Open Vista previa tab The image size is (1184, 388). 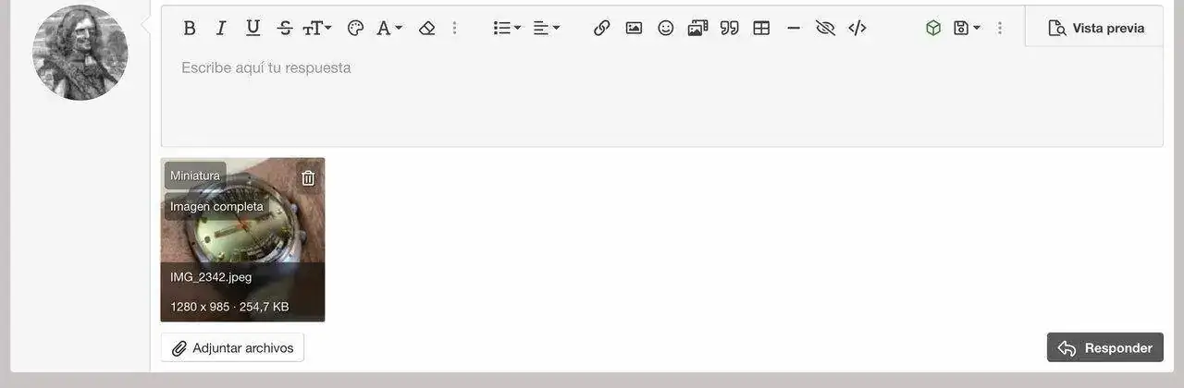pyautogui.click(x=1095, y=28)
